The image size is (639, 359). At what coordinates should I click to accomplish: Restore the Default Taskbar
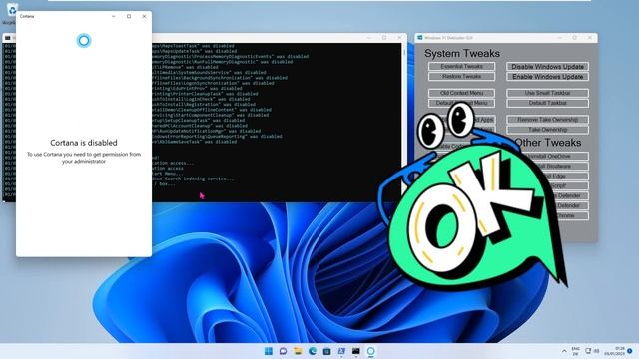coord(548,103)
